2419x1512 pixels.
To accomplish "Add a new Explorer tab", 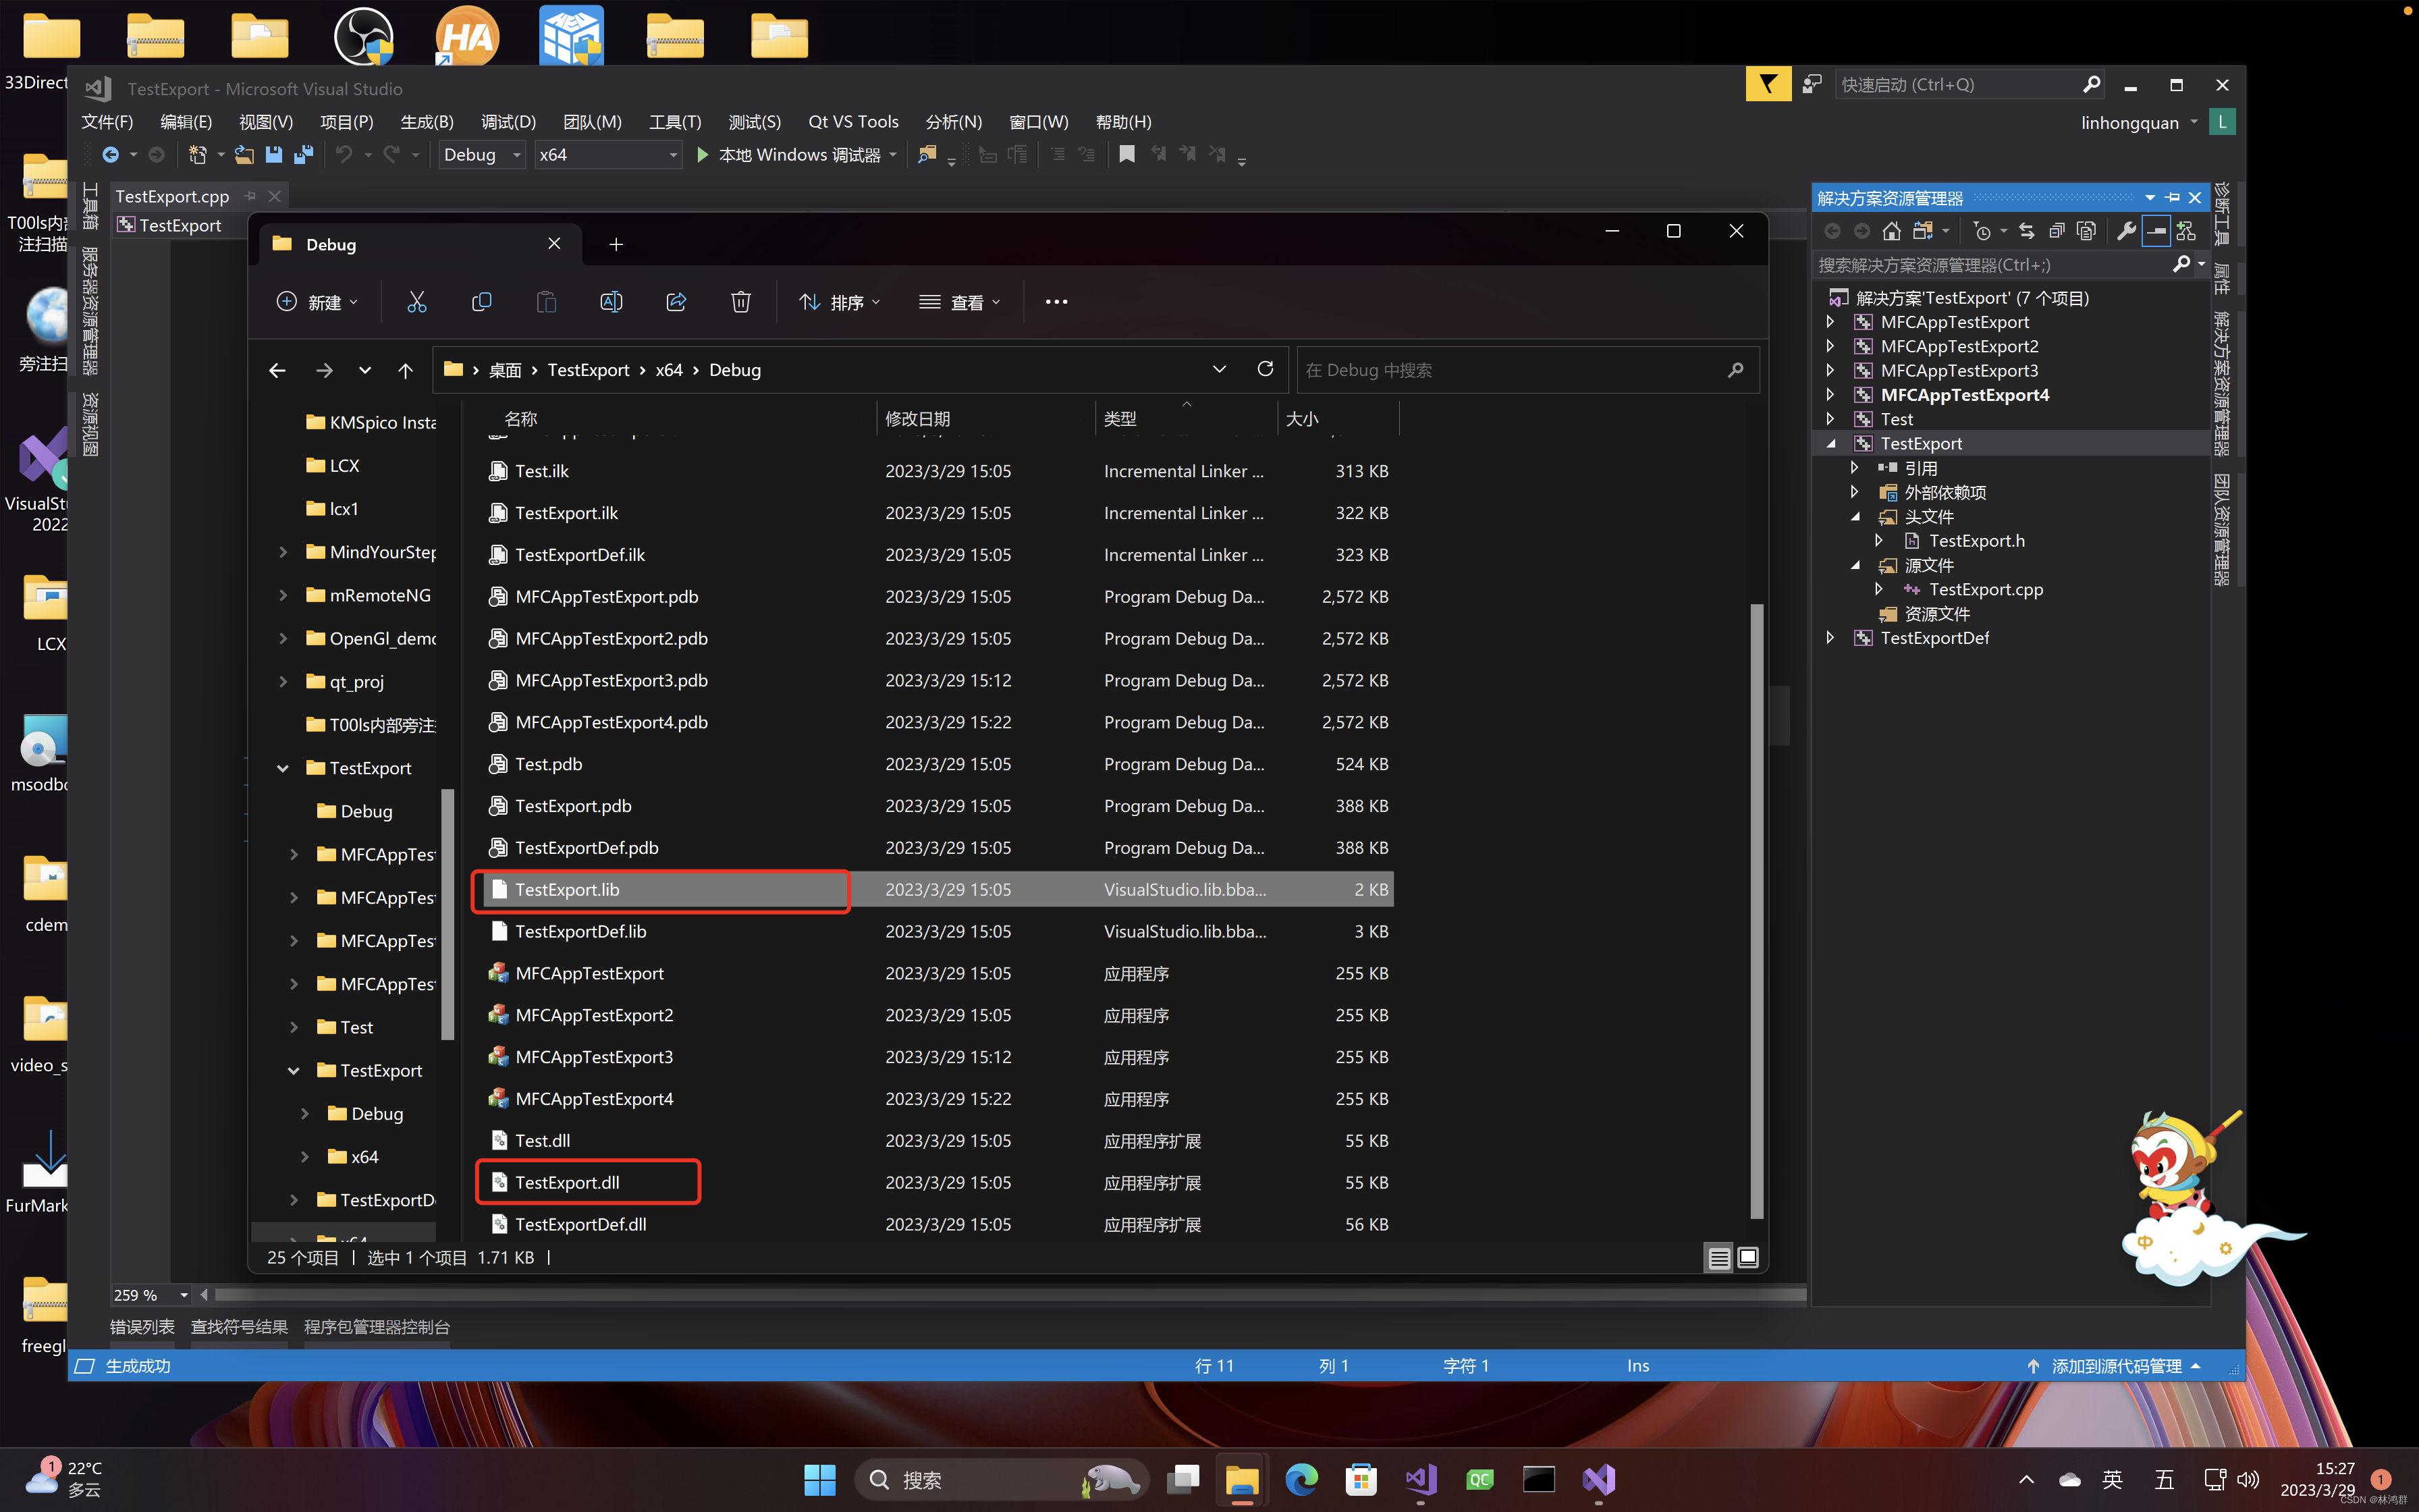I will 616,244.
